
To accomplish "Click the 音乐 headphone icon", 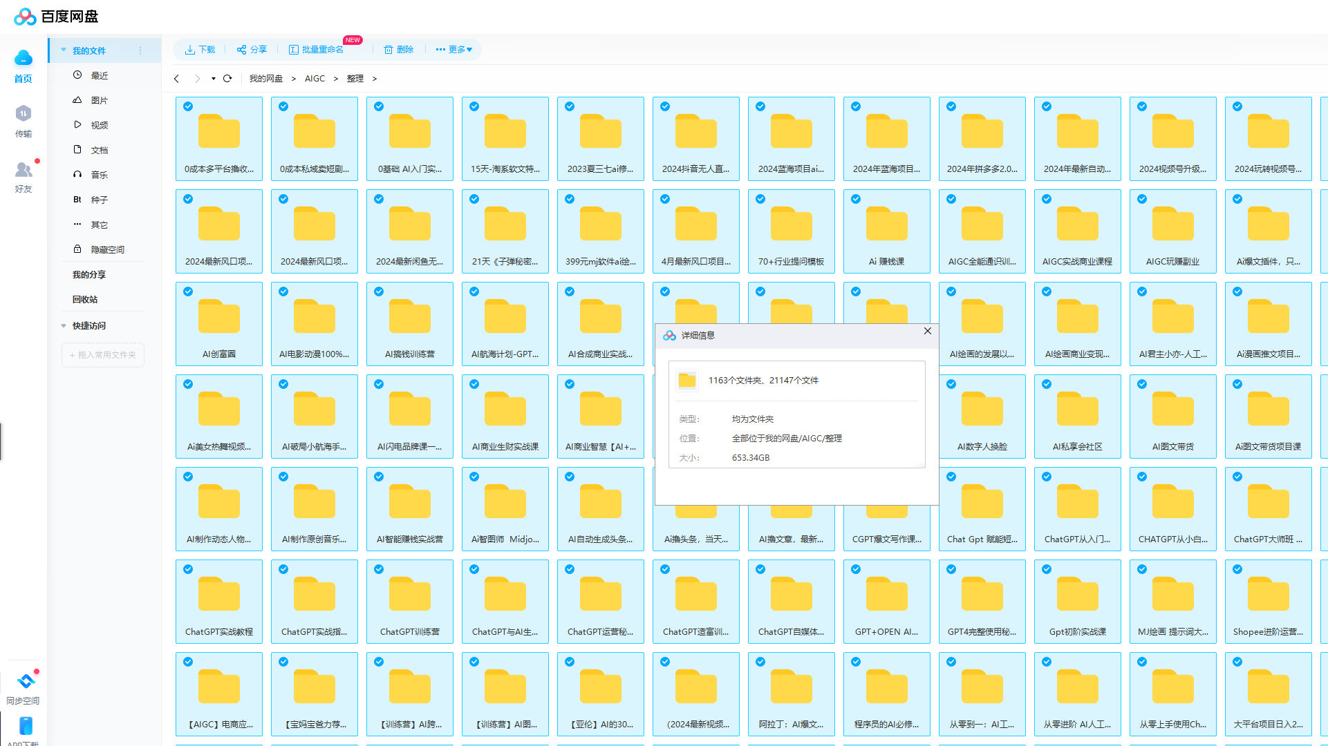I will point(77,175).
